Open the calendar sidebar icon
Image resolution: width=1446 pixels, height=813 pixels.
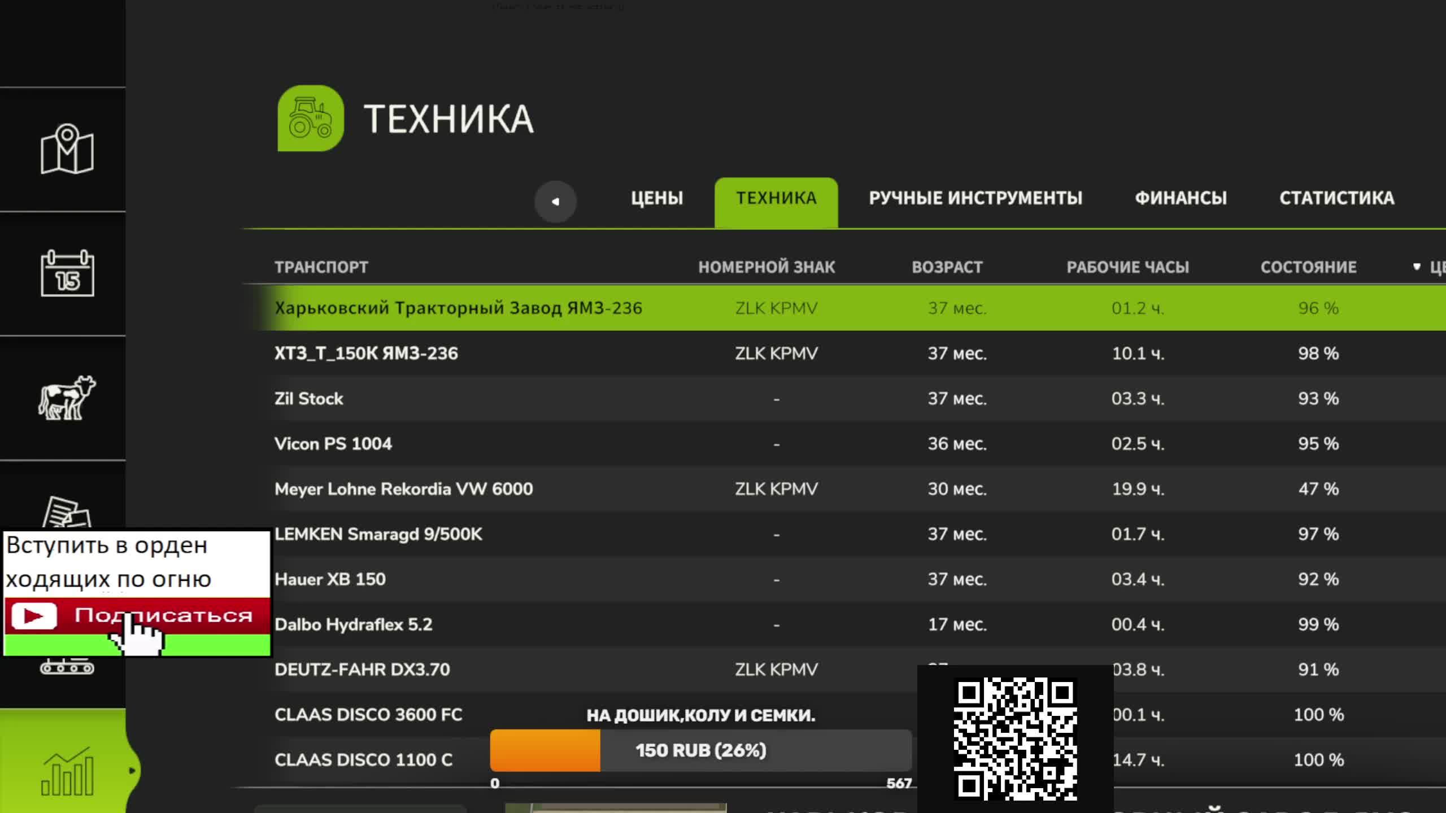point(67,273)
